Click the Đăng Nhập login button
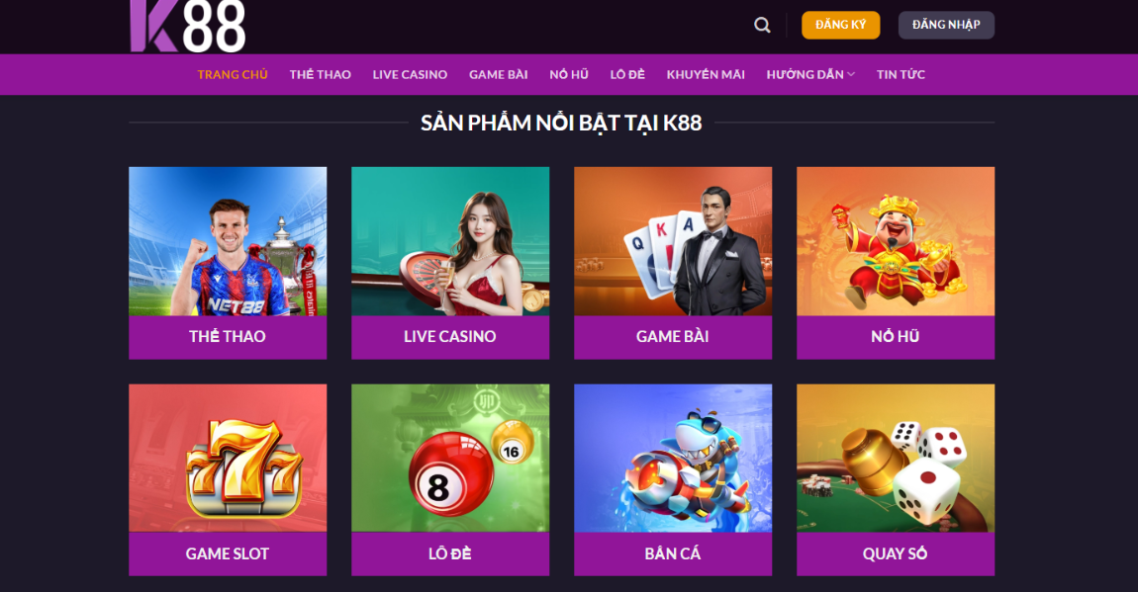This screenshot has height=592, width=1138. pos(946,25)
